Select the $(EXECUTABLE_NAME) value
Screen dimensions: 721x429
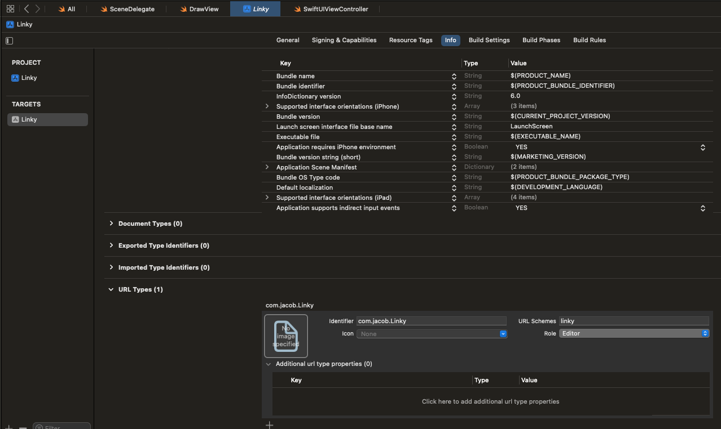click(546, 136)
